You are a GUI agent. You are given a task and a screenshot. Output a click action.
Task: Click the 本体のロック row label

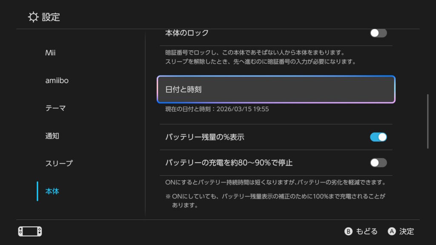coord(186,33)
